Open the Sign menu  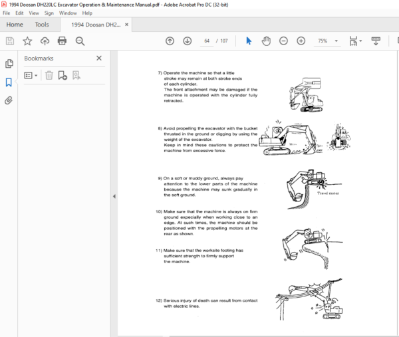(49, 13)
